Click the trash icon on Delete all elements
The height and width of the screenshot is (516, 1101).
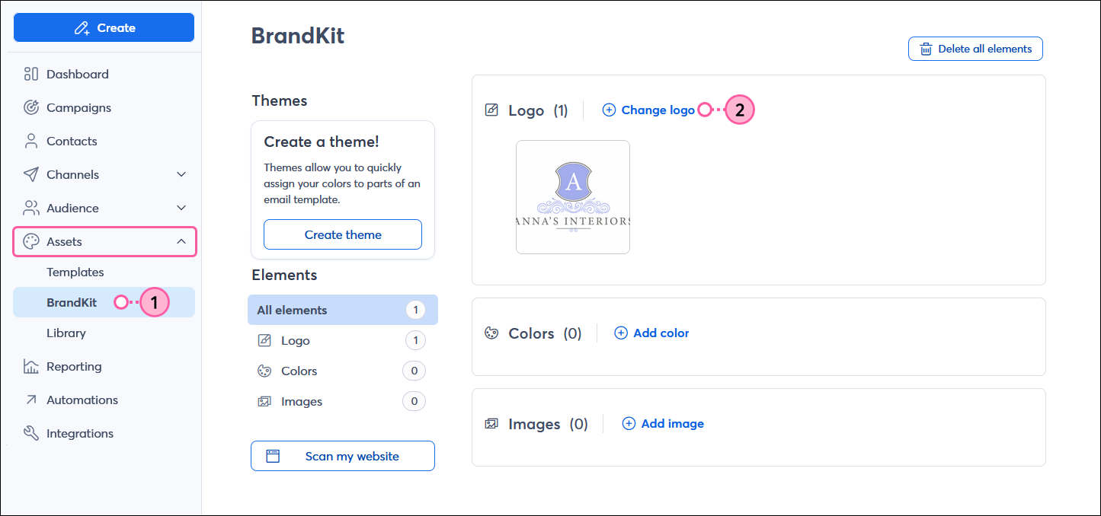pos(925,48)
